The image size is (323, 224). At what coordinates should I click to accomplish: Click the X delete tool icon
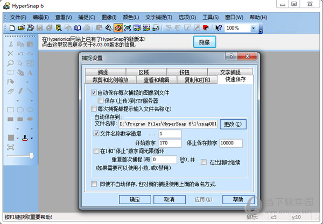[11, 54]
